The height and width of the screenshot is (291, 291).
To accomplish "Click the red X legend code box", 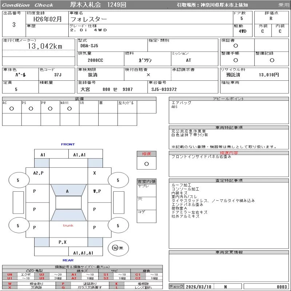I will 10,288.
